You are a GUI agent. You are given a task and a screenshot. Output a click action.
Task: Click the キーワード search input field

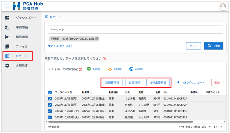tap(135, 30)
